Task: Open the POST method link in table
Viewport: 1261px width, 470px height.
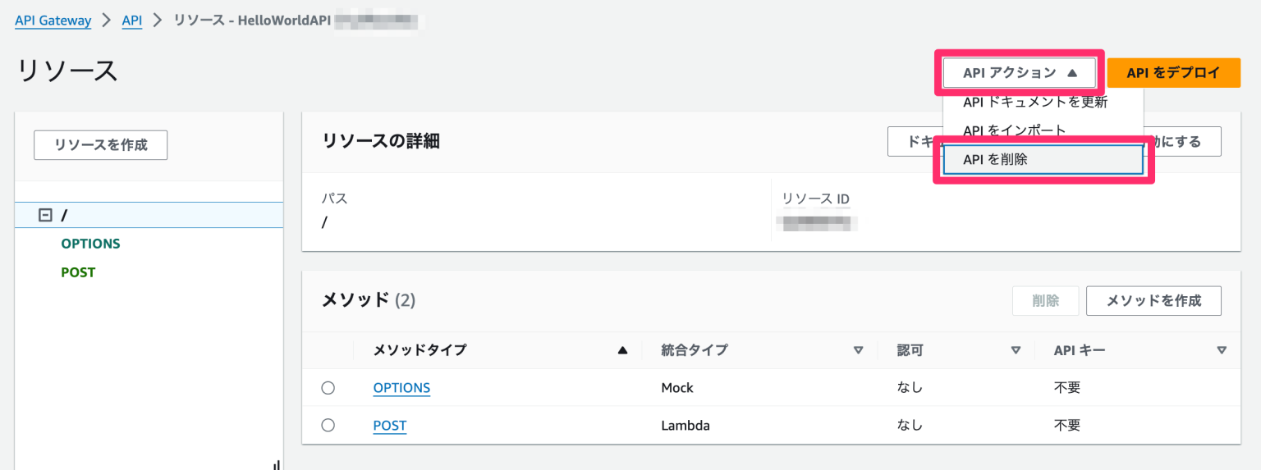Action: click(x=390, y=426)
